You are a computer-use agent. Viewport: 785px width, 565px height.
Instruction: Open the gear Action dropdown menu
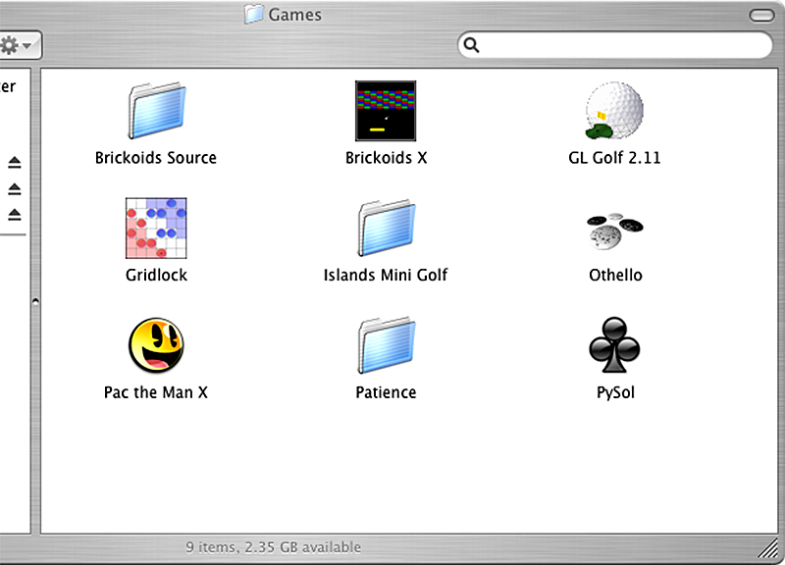18,45
